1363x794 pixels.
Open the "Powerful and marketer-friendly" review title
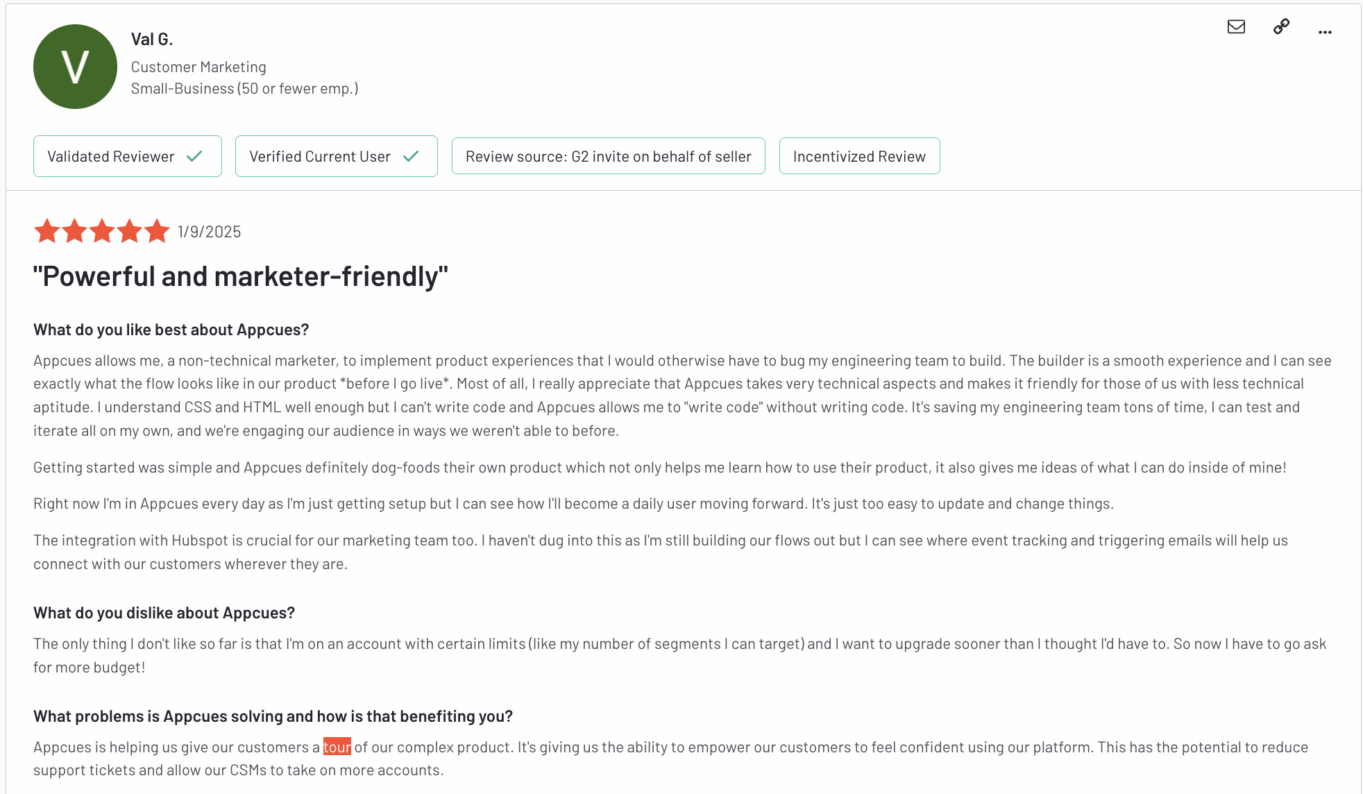(x=240, y=276)
